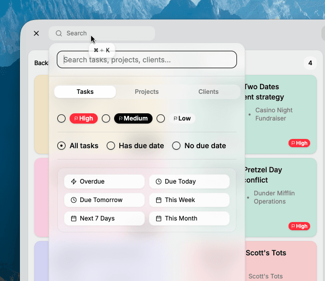Click the Low priority badge filter
Screen dimensions: 325x281
pyautogui.click(x=182, y=118)
